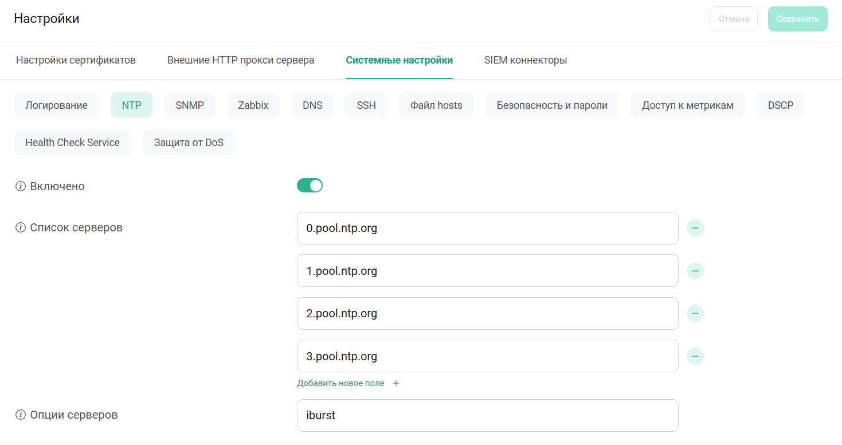Click info icon next to Опции серверов
842x445 pixels.
point(21,415)
